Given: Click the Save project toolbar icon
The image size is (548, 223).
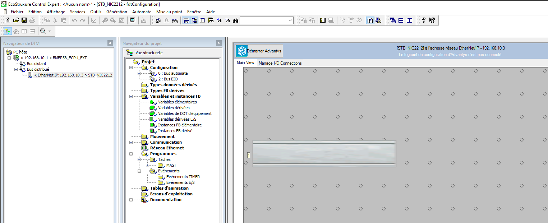Looking at the screenshot, I should coord(24,20).
